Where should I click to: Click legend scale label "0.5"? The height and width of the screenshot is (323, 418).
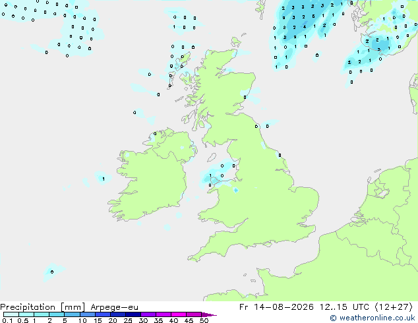23,320
